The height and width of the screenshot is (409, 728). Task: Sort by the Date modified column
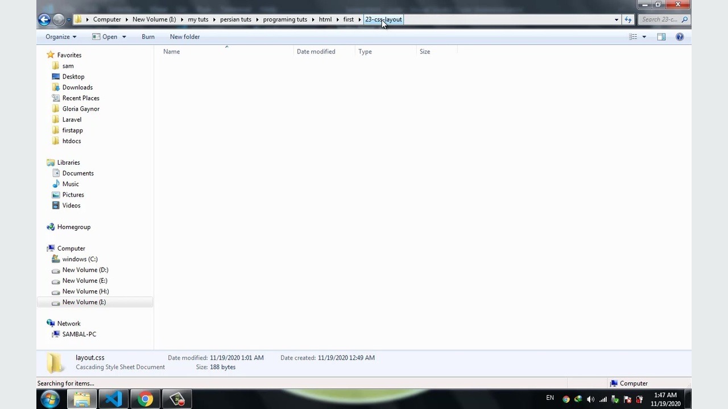pos(324,52)
